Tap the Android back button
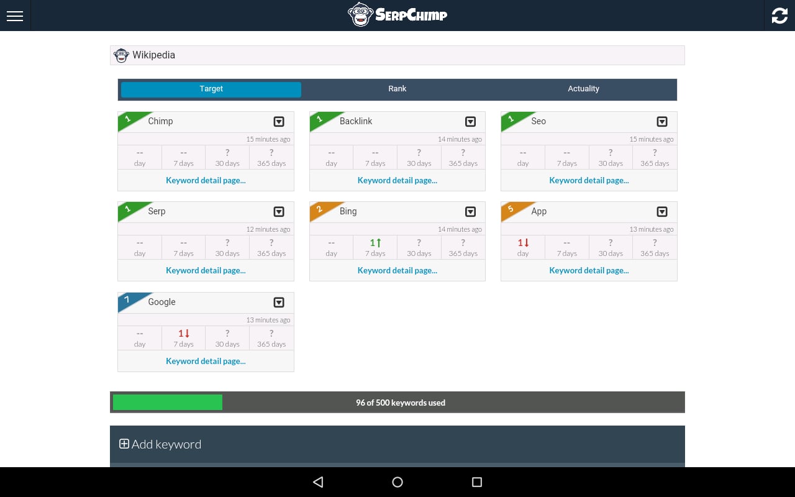This screenshot has width=795, height=497. (x=318, y=482)
